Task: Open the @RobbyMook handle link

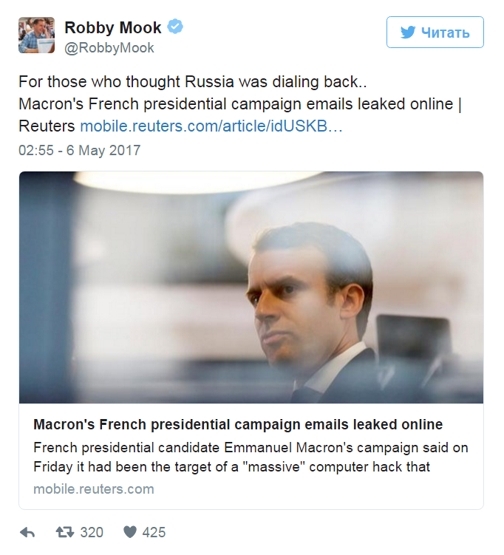Action: [109, 48]
